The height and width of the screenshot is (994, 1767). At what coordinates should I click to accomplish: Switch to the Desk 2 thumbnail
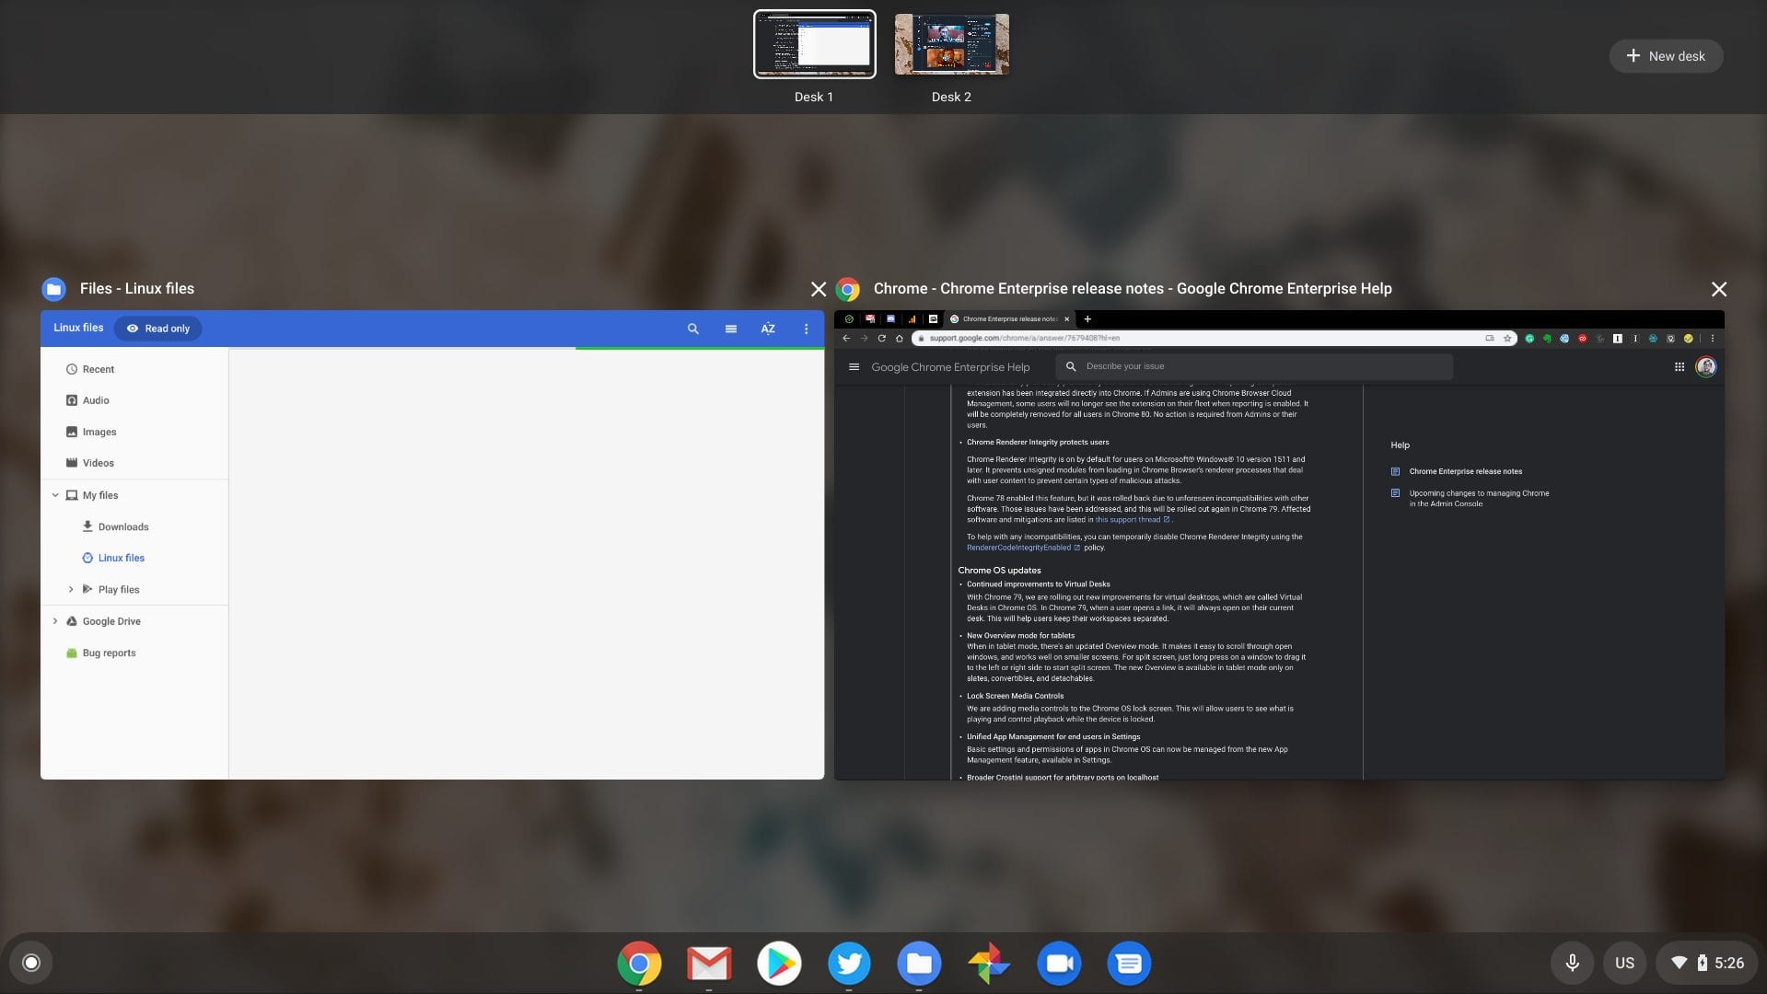tap(951, 44)
